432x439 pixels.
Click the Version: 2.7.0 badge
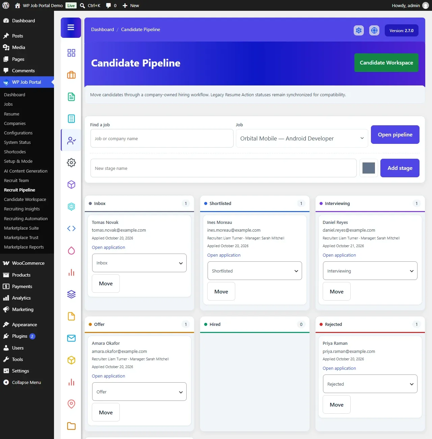coord(402,30)
